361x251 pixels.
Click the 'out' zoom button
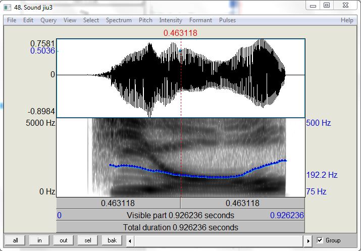(x=64, y=240)
